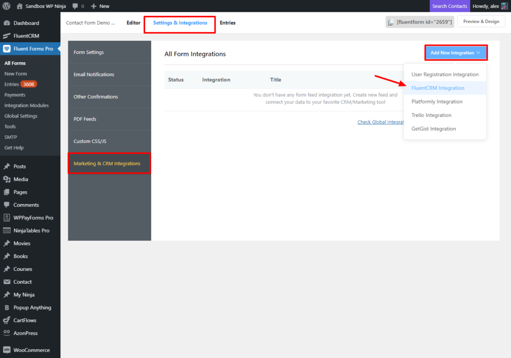
Task: Click the CartFlows icon
Action: click(x=6, y=321)
